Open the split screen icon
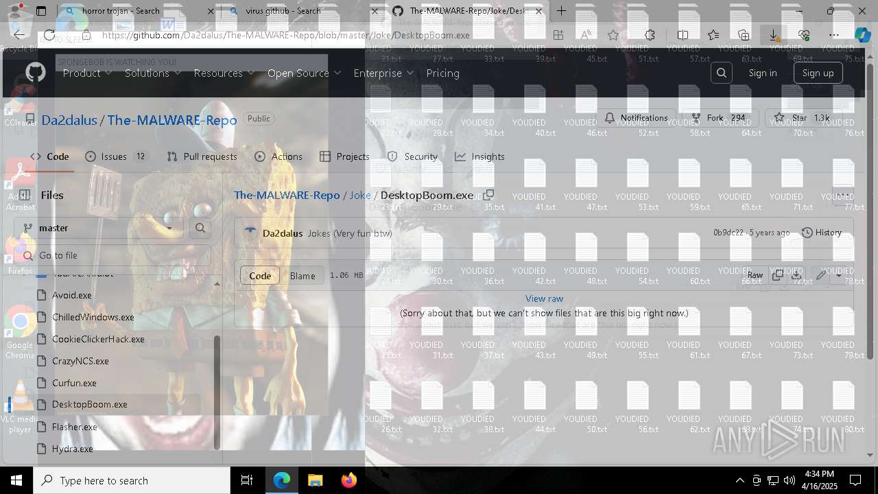The height and width of the screenshot is (494, 878). point(683,35)
